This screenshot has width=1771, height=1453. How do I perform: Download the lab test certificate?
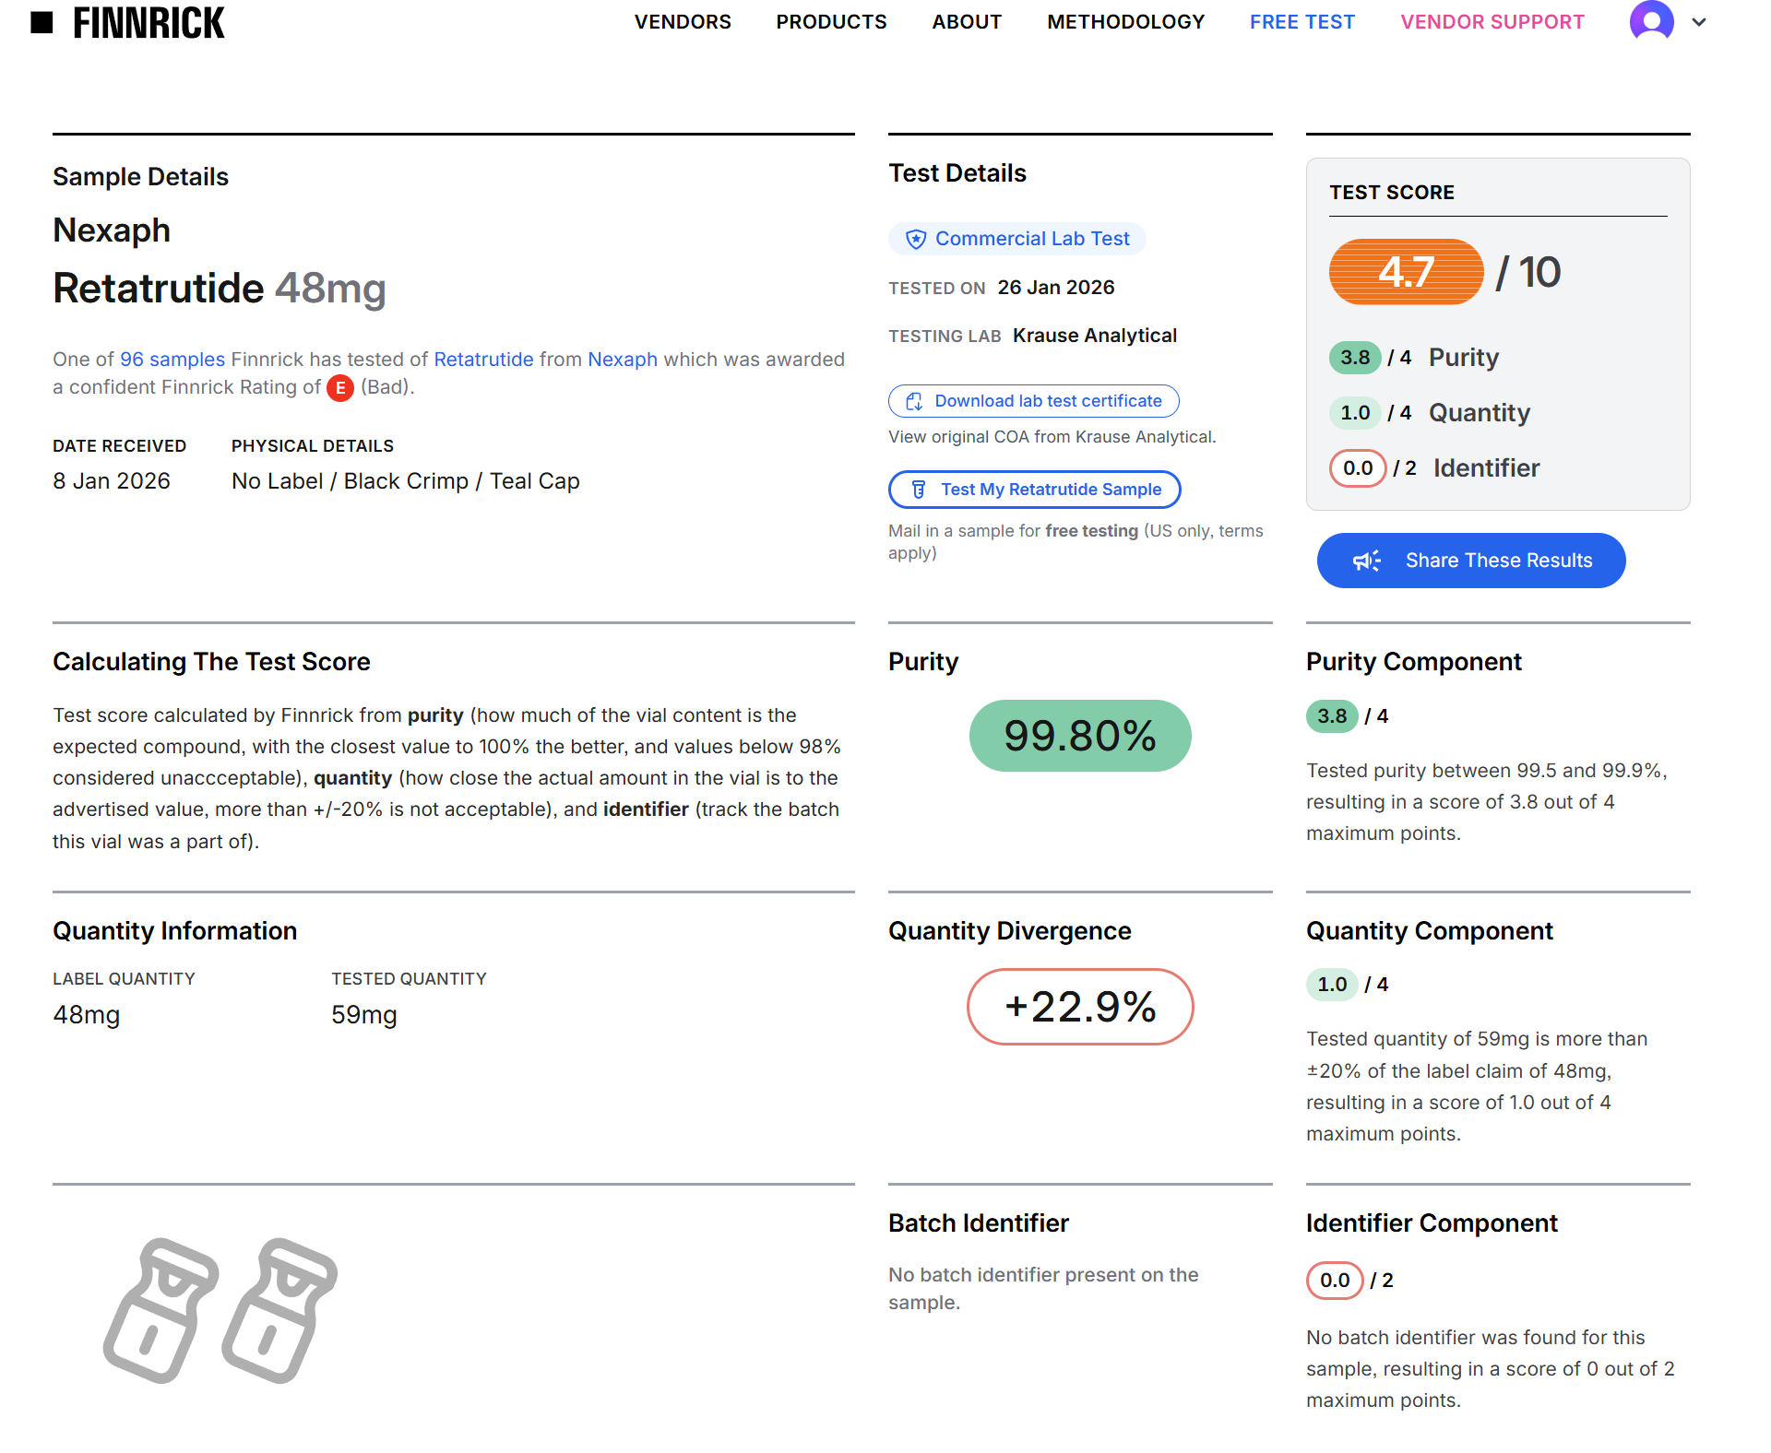[x=1034, y=401]
